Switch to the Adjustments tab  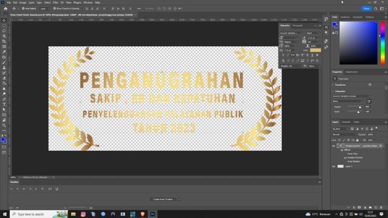coord(352,72)
